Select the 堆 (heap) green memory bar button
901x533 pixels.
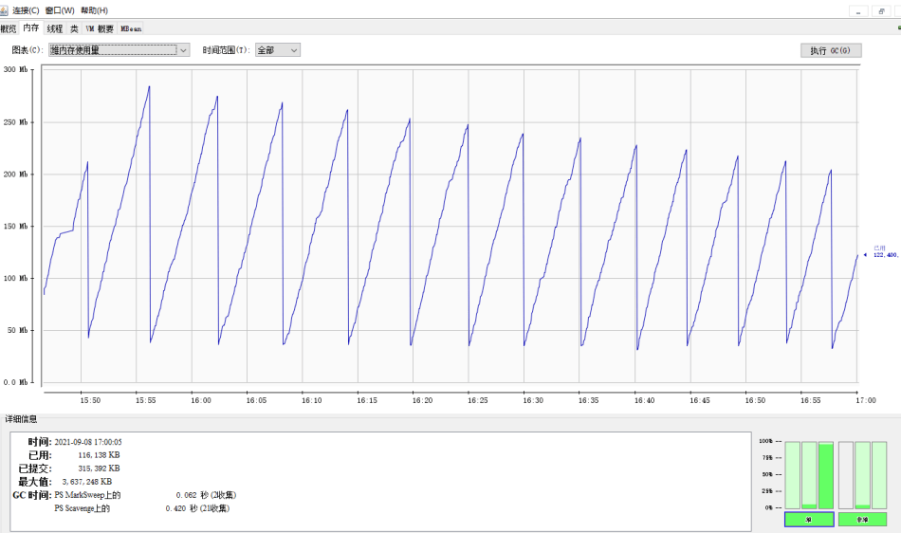(x=809, y=519)
